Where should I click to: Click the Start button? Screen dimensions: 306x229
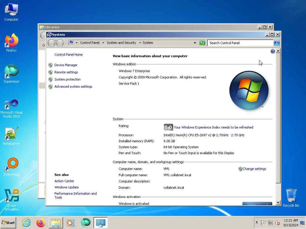pyautogui.click(x=8, y=222)
